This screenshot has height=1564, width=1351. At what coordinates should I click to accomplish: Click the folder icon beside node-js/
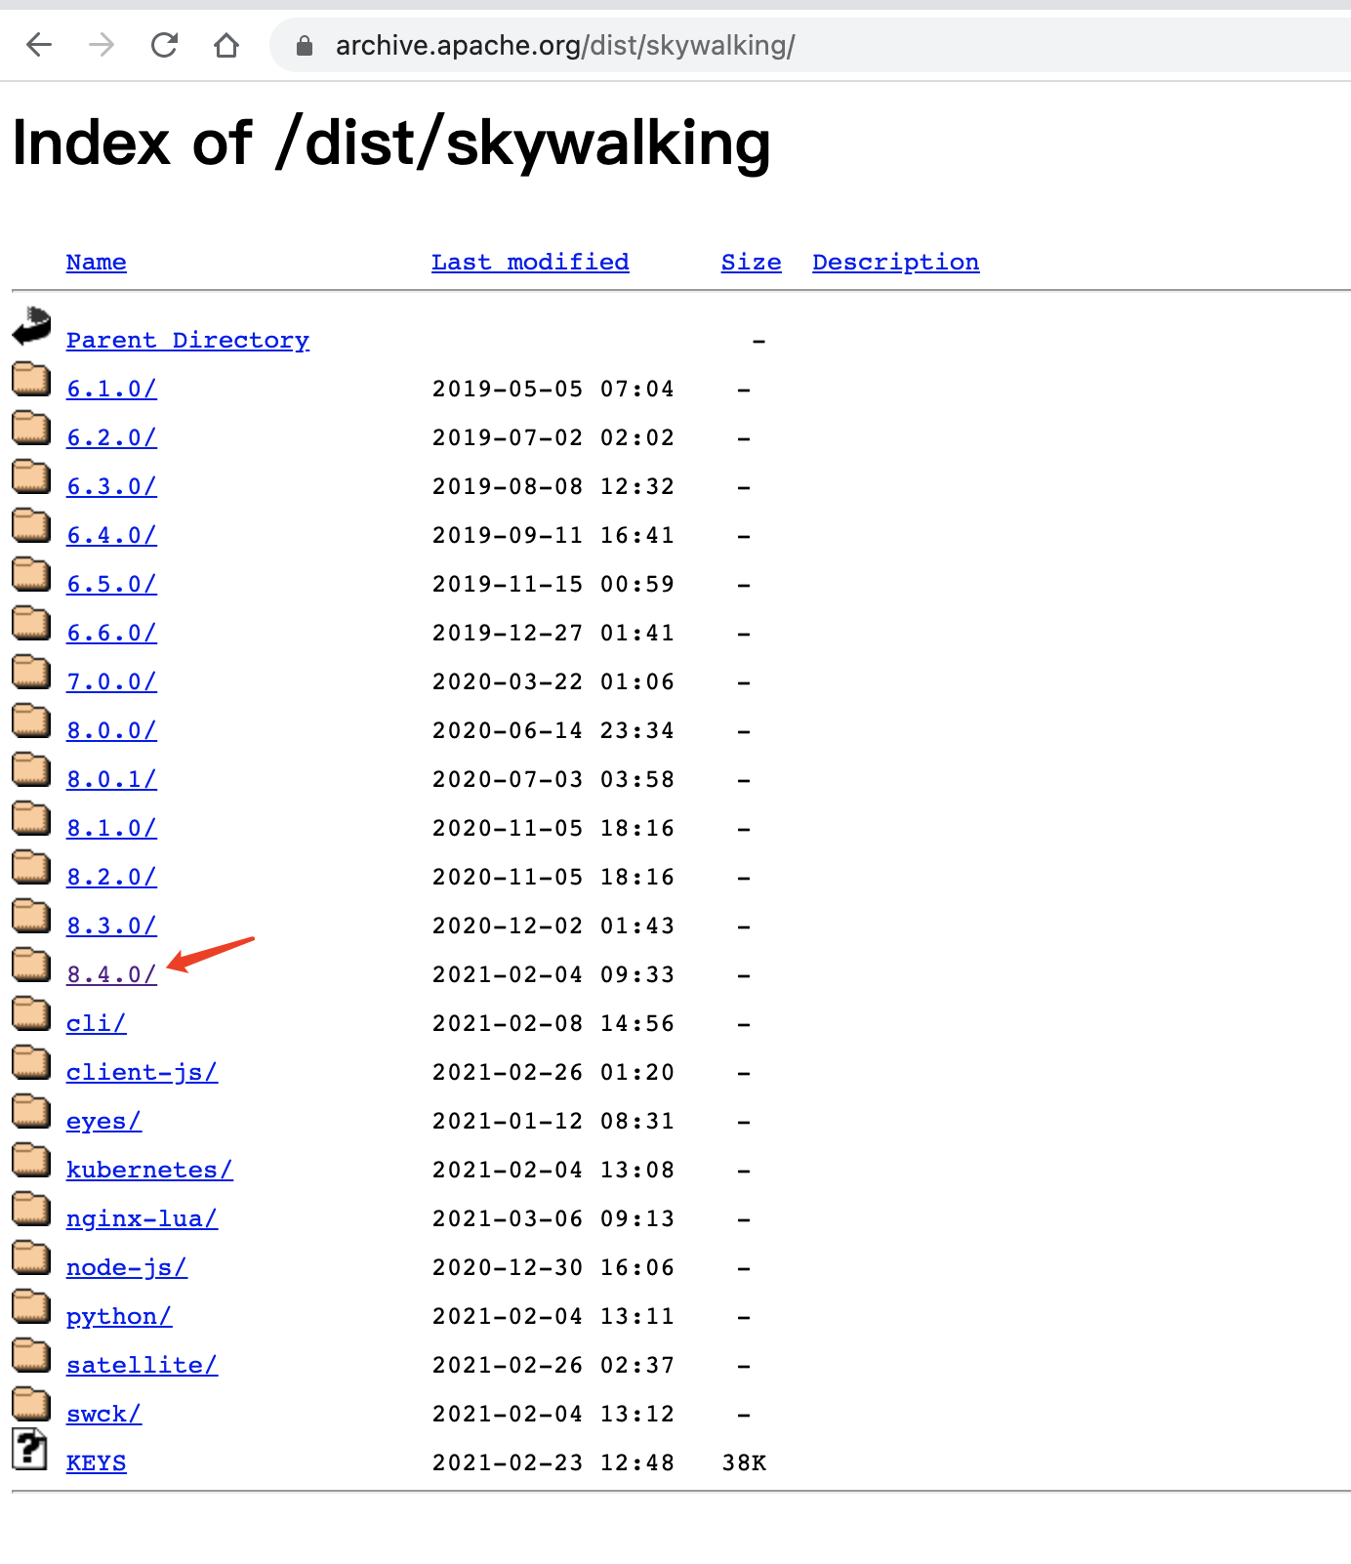click(x=31, y=1257)
